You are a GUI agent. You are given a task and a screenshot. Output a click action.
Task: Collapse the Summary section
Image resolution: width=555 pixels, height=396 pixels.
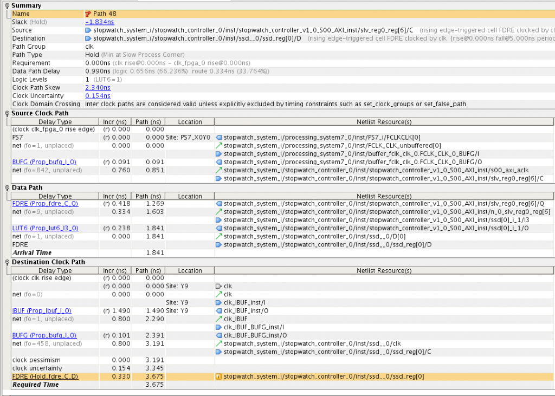[x=7, y=5]
